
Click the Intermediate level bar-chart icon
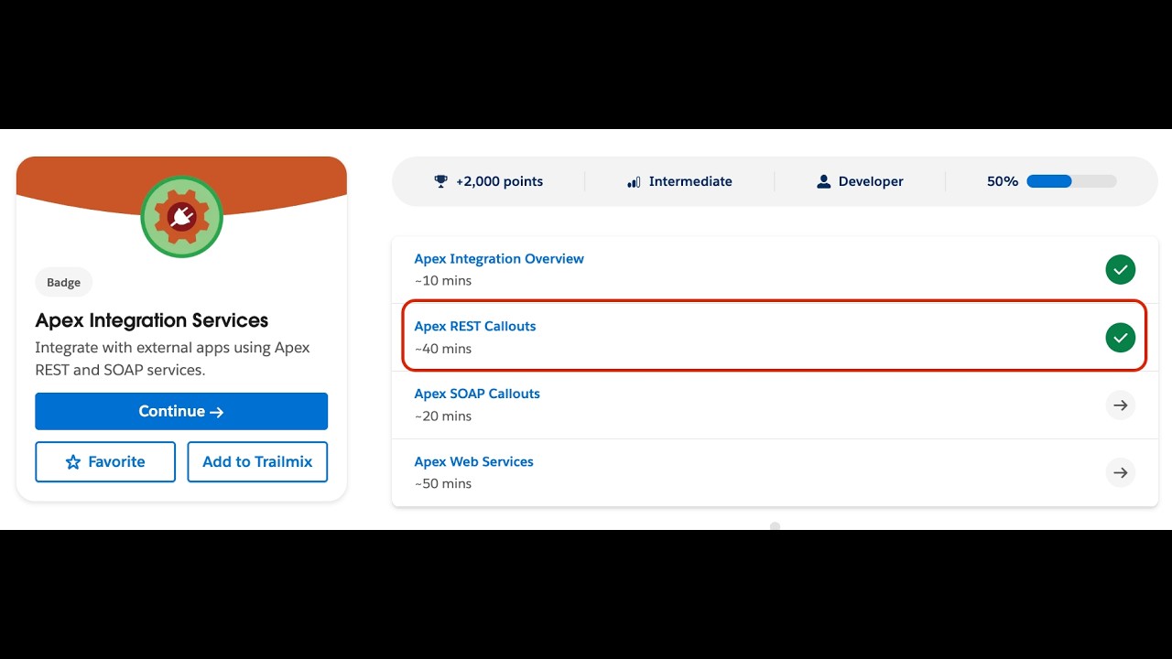[x=634, y=182]
